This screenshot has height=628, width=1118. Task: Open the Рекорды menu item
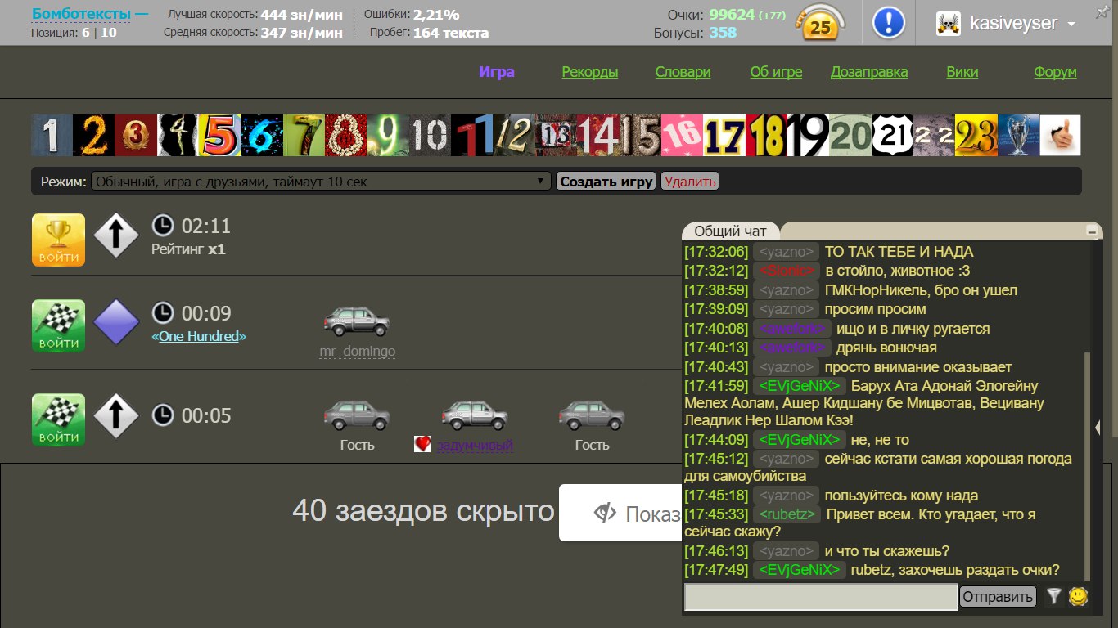[x=589, y=72]
